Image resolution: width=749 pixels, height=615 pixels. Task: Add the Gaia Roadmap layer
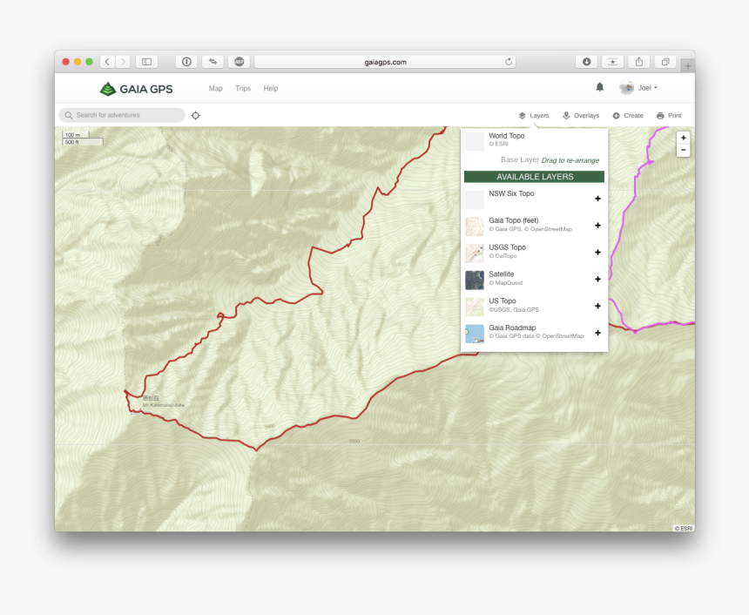pyautogui.click(x=597, y=333)
